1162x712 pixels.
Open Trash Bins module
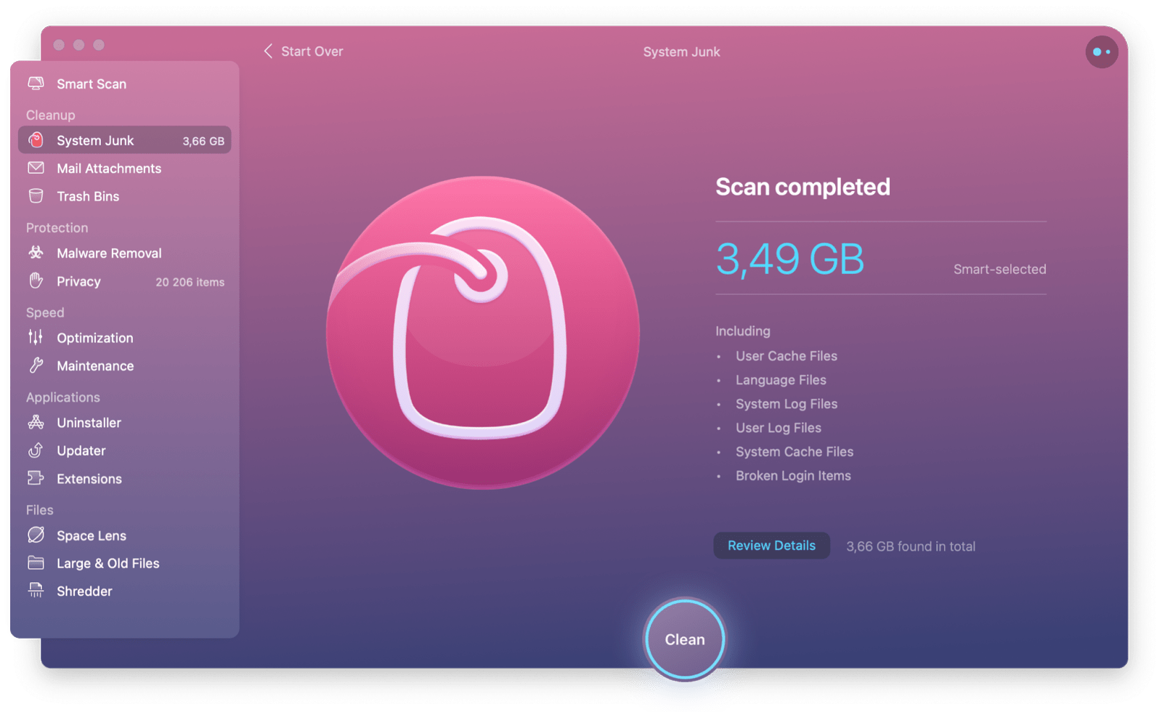124,196
